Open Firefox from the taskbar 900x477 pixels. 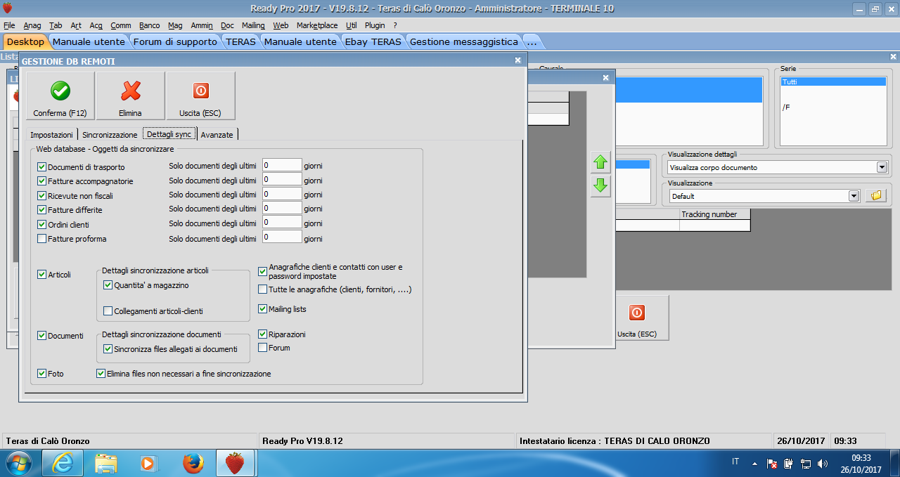[x=192, y=463]
